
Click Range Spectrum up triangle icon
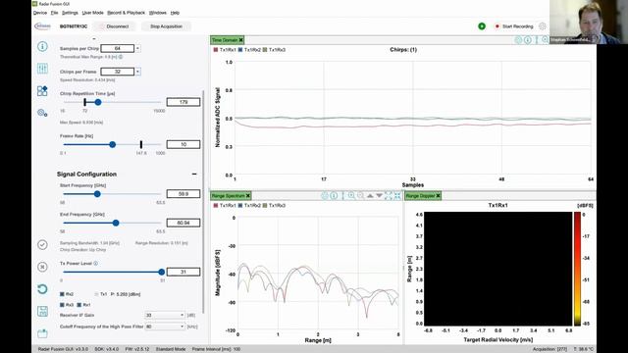click(x=370, y=196)
